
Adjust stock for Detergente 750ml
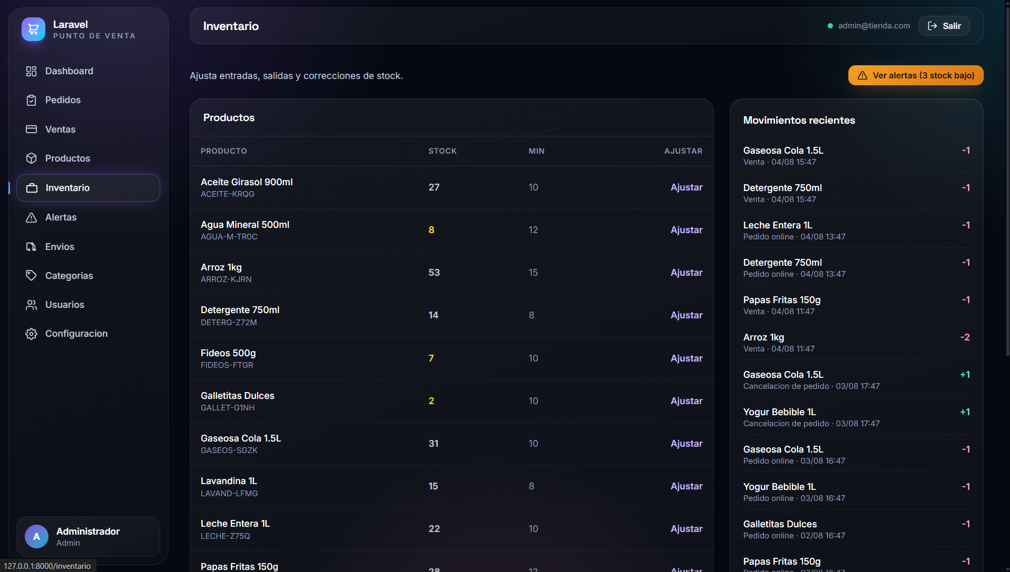coord(687,315)
